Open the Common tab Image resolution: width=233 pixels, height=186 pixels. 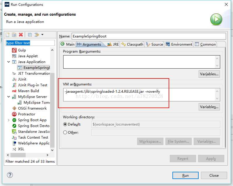coord(205,44)
